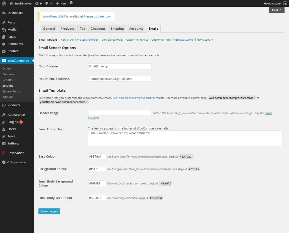Image resolution: width=289 pixels, height=233 pixels.
Task: Click the updates icon showing 9
Action: pos(37,3)
